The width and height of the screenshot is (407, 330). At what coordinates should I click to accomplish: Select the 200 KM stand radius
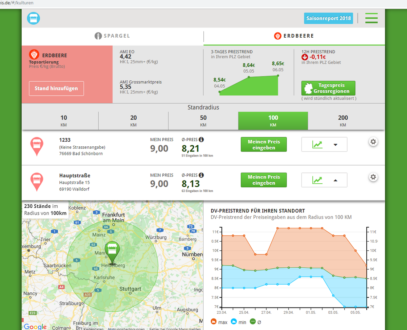(x=343, y=121)
